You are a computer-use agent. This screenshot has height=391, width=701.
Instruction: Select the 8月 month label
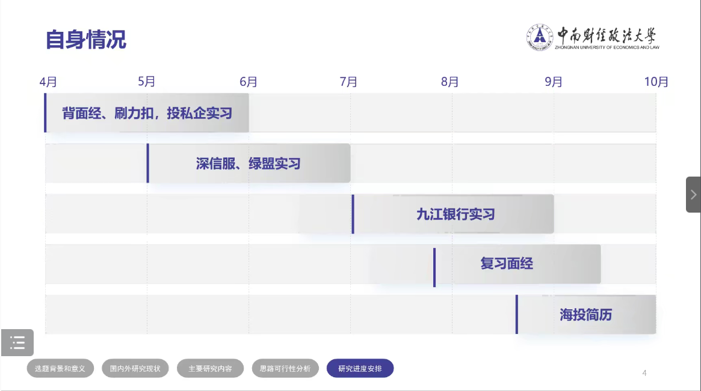(x=449, y=82)
